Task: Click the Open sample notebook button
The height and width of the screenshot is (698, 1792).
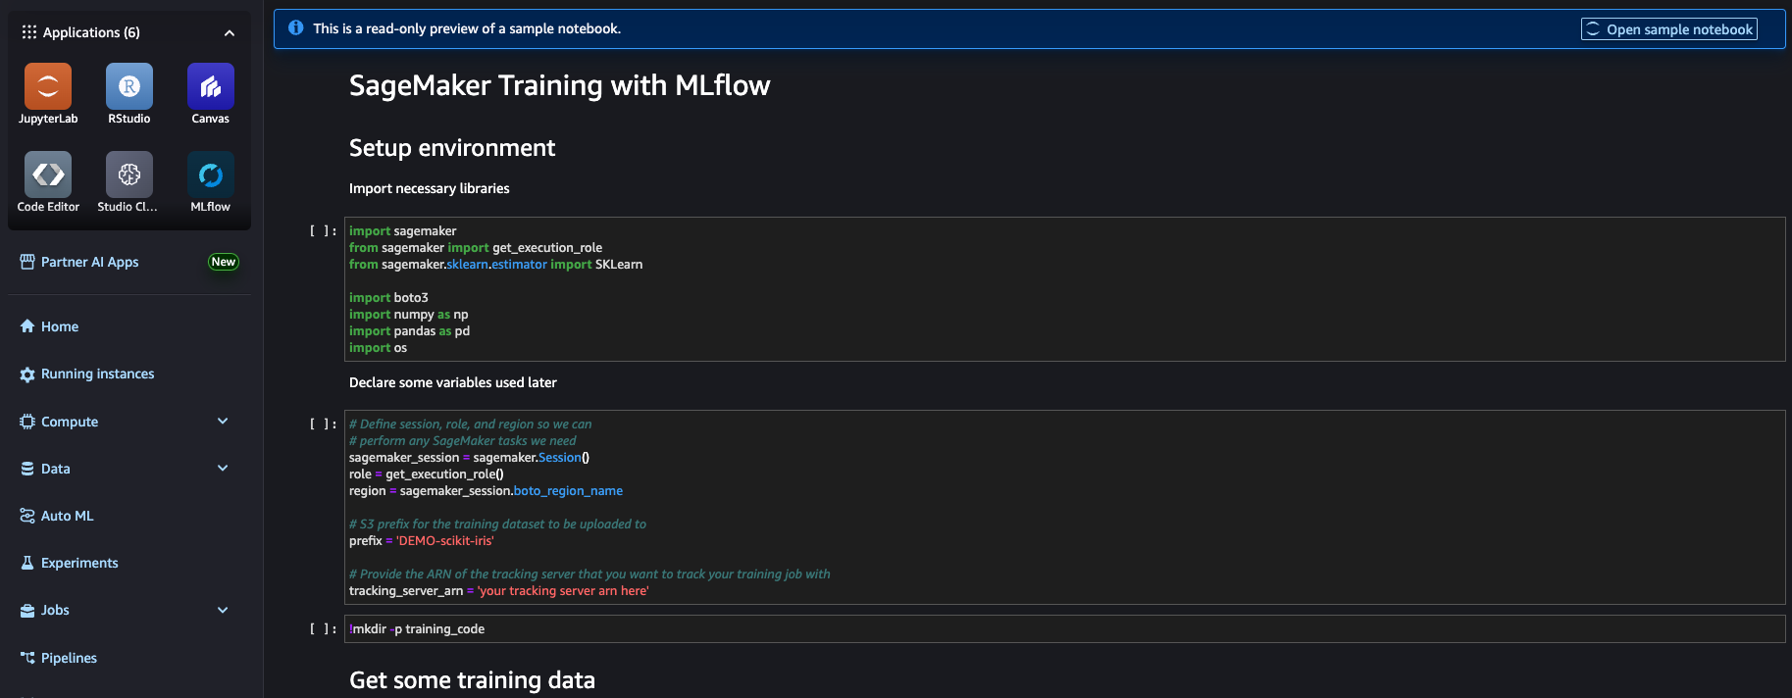Action: pyautogui.click(x=1667, y=28)
